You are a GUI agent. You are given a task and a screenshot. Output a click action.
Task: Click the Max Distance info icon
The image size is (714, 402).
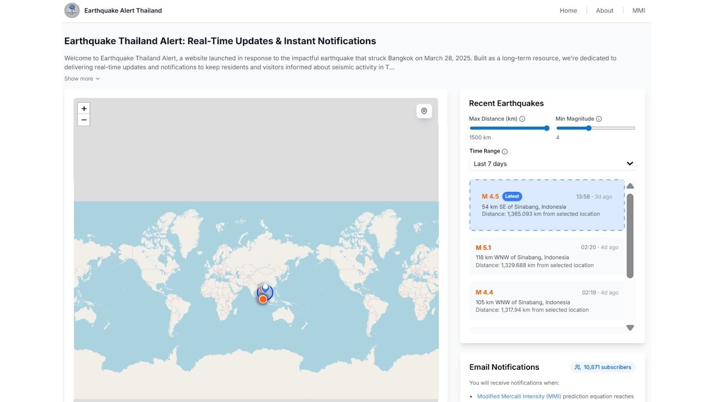pyautogui.click(x=523, y=119)
